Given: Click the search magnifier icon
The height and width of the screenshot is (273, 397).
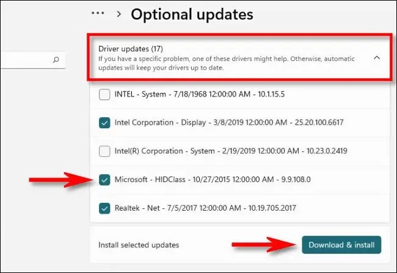Looking at the screenshot, I should (x=56, y=60).
